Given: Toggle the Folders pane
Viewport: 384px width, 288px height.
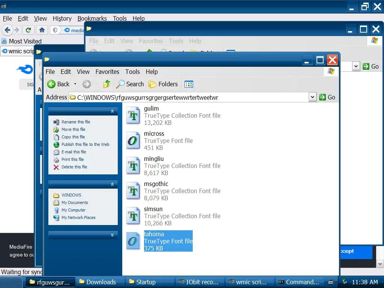Looking at the screenshot, I should (163, 84).
